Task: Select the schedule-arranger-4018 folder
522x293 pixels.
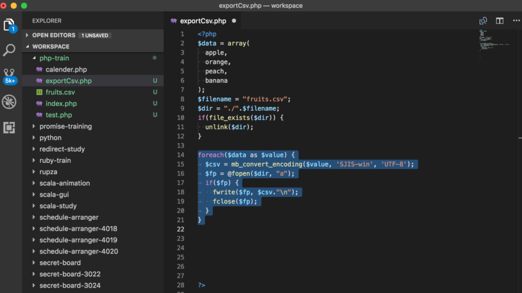Action: coord(93,229)
